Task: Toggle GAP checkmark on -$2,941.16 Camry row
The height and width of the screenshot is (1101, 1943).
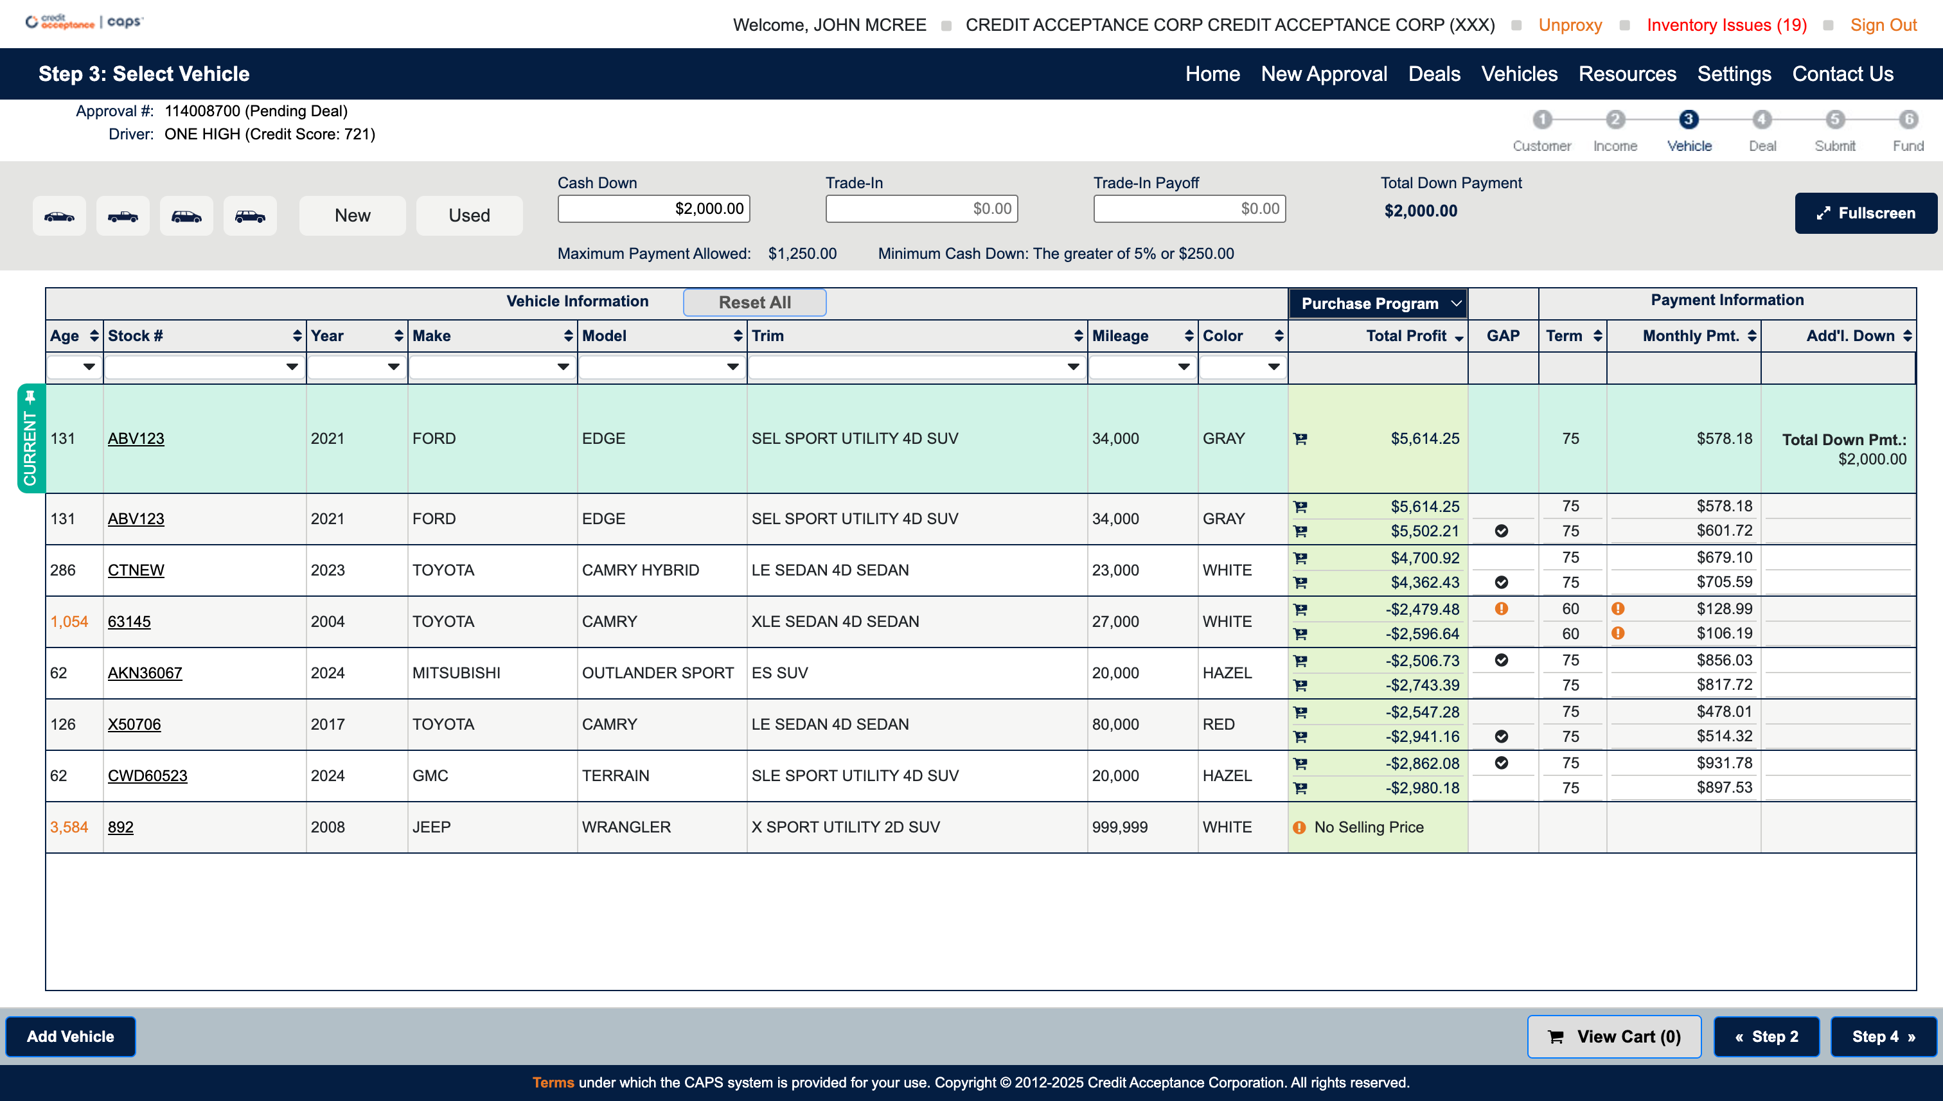Action: [x=1502, y=737]
